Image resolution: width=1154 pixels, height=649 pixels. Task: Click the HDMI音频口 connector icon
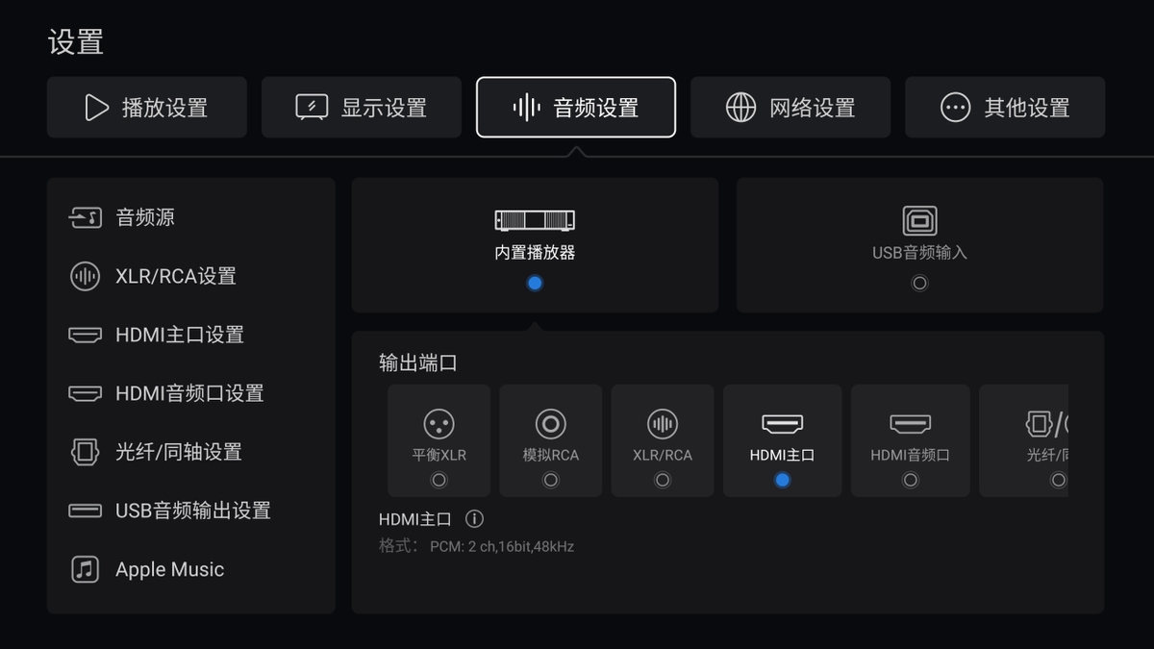[910, 424]
